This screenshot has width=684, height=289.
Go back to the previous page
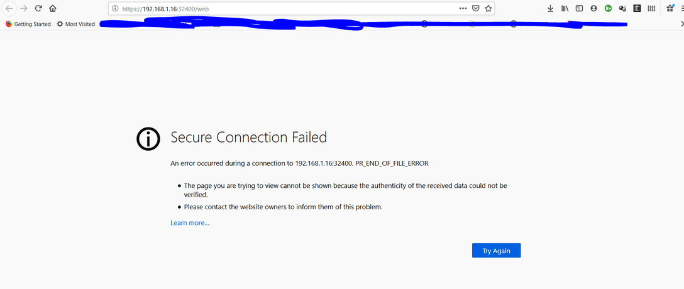point(9,9)
